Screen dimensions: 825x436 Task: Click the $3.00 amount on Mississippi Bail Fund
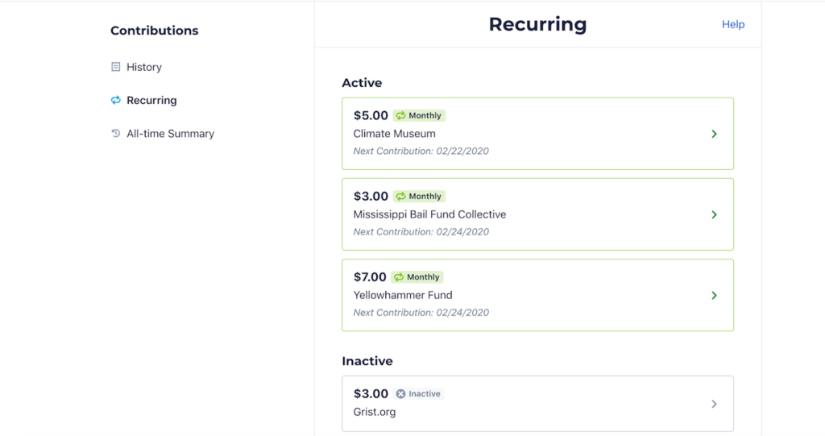click(371, 197)
